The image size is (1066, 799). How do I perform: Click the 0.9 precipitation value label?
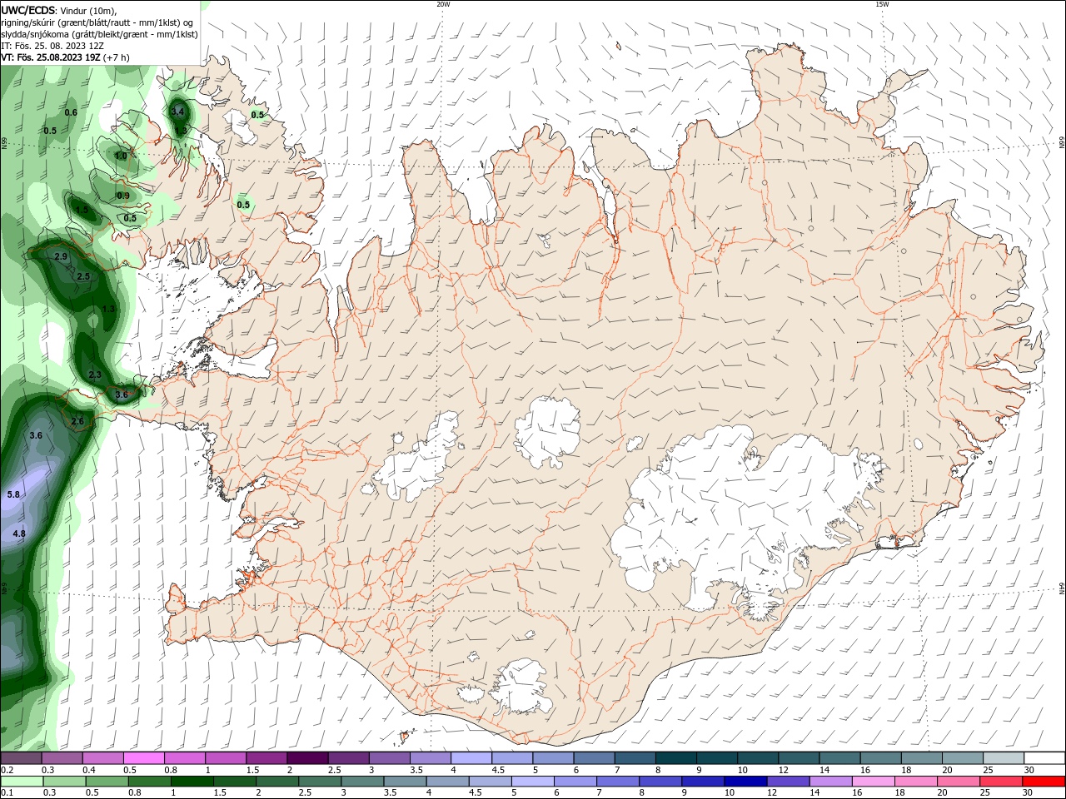123,196
